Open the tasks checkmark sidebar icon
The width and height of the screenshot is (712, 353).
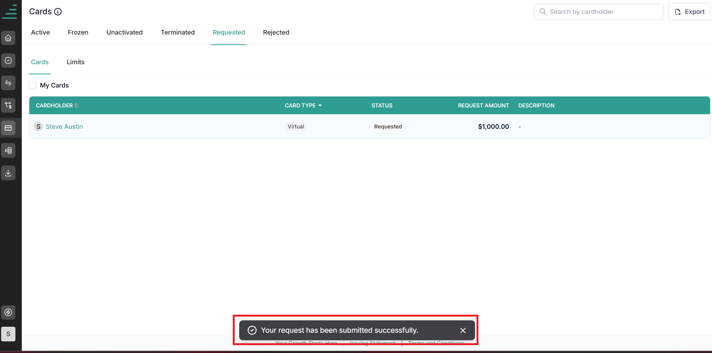(x=8, y=60)
